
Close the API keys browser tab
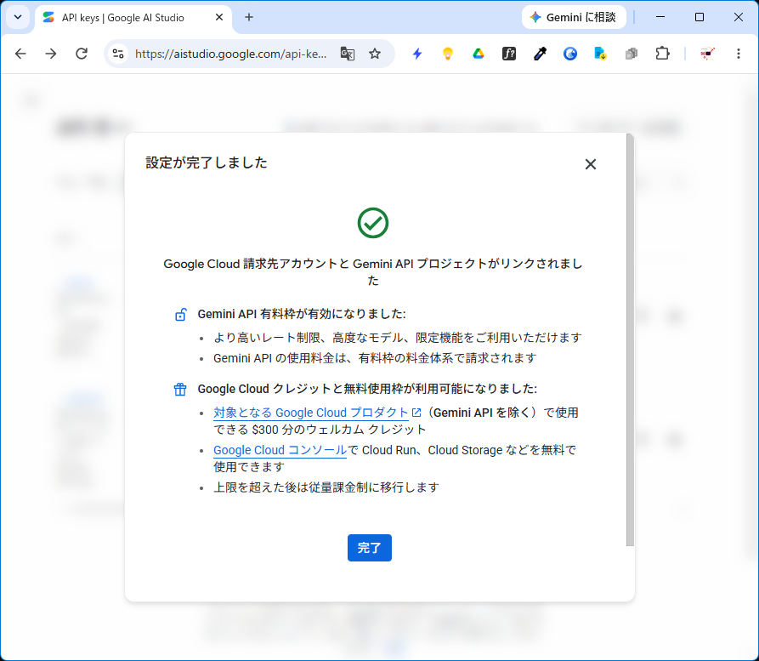click(x=219, y=18)
